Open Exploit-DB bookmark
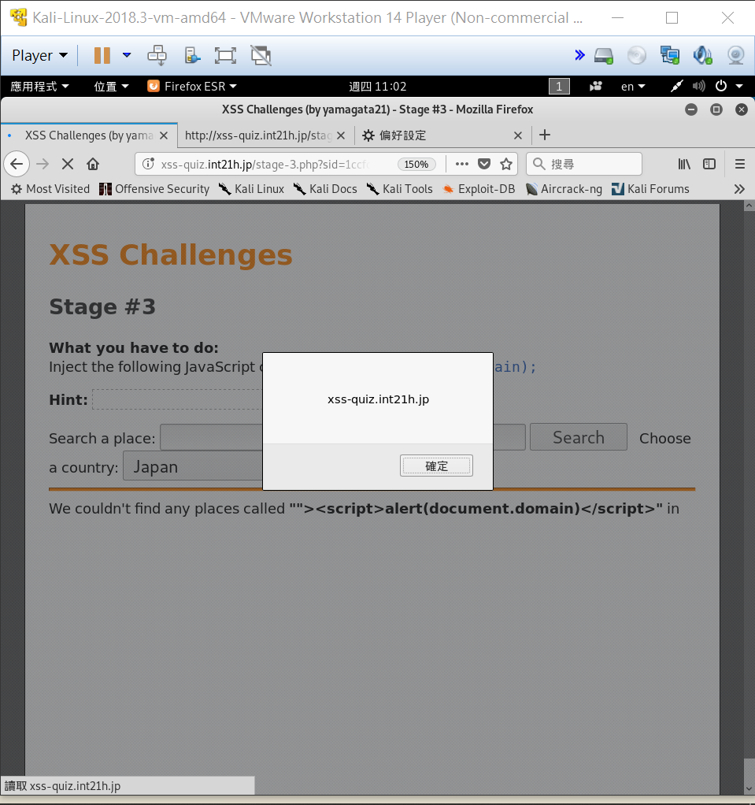The image size is (755, 805). pyautogui.click(x=479, y=189)
